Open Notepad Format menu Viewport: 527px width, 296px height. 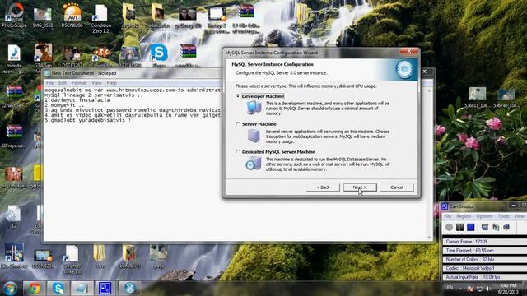click(x=79, y=82)
